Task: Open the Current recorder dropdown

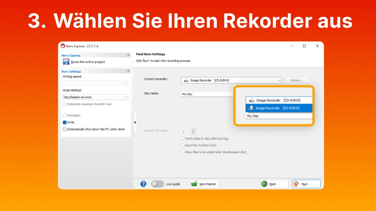Action: pos(279,80)
